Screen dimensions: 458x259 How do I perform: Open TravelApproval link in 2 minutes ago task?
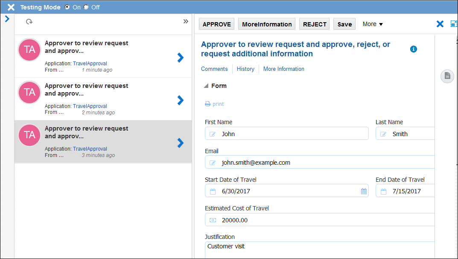click(90, 106)
